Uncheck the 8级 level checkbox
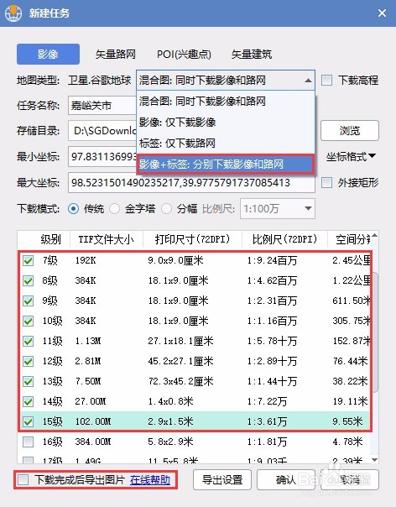 [x=29, y=280]
